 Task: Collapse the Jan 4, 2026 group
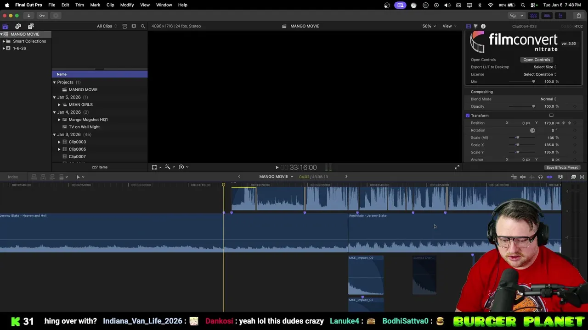coord(54,112)
